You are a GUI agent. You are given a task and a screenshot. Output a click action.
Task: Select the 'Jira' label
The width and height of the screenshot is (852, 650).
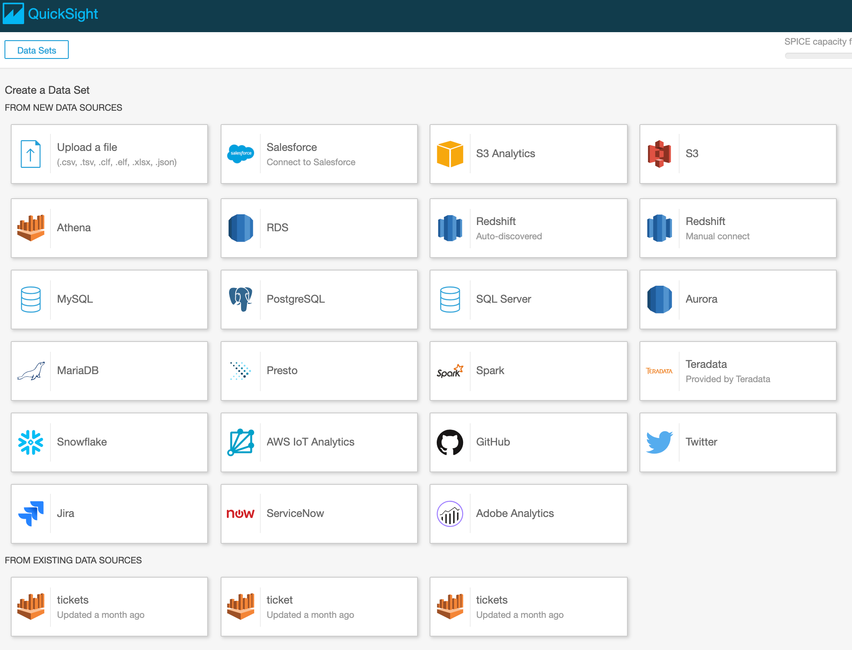click(x=66, y=513)
